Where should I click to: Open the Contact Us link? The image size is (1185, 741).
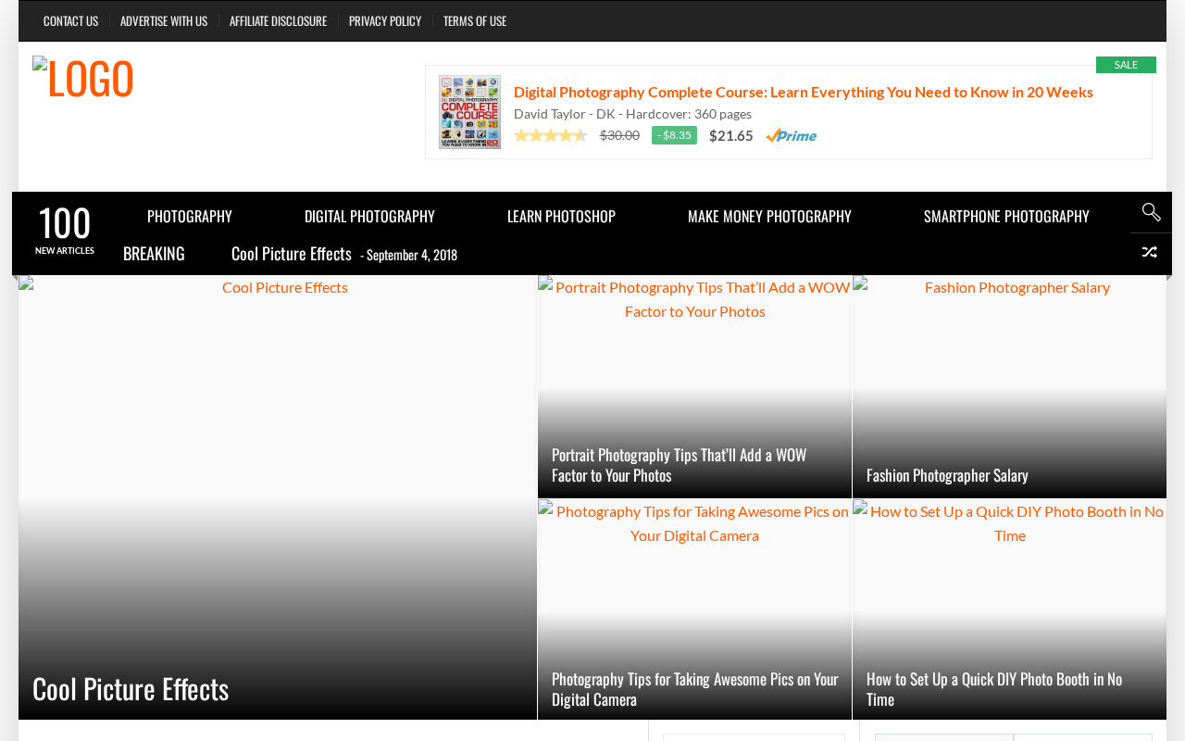(x=70, y=20)
